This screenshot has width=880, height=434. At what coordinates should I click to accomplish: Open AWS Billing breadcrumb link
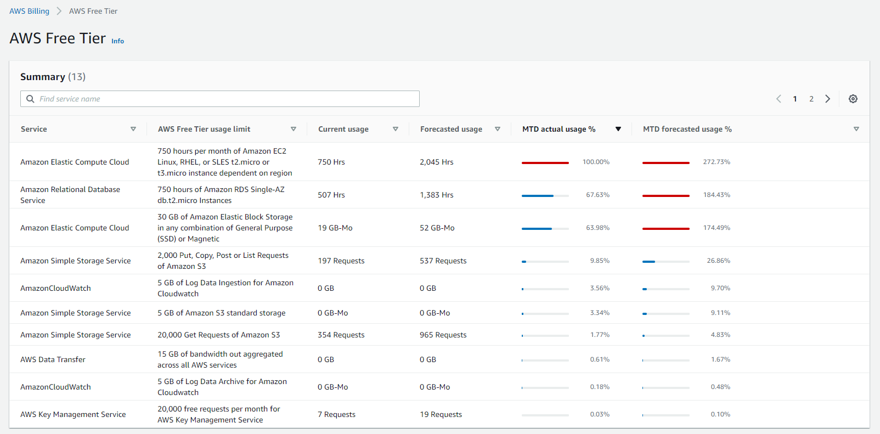coord(29,11)
